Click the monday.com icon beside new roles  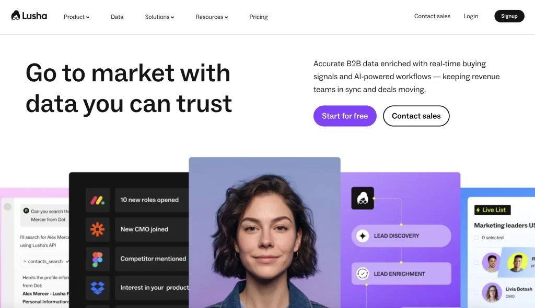pos(98,200)
